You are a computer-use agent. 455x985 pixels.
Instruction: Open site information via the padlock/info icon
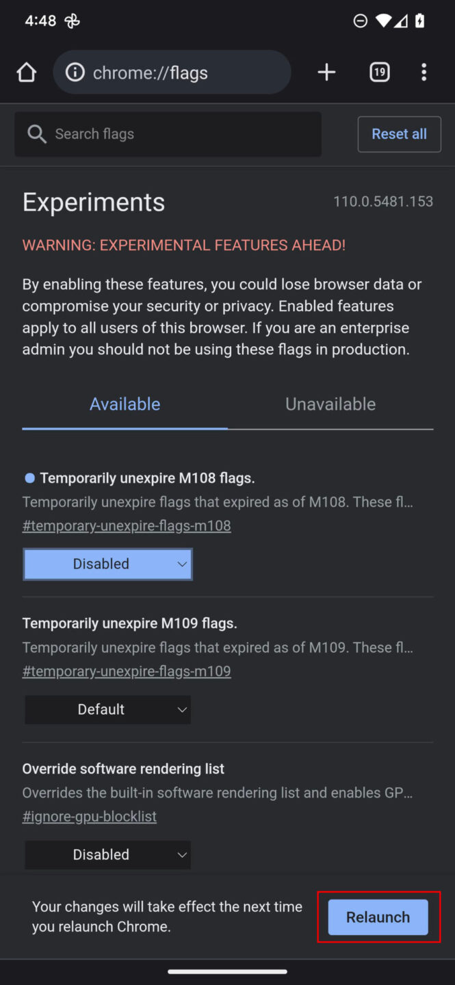(75, 72)
